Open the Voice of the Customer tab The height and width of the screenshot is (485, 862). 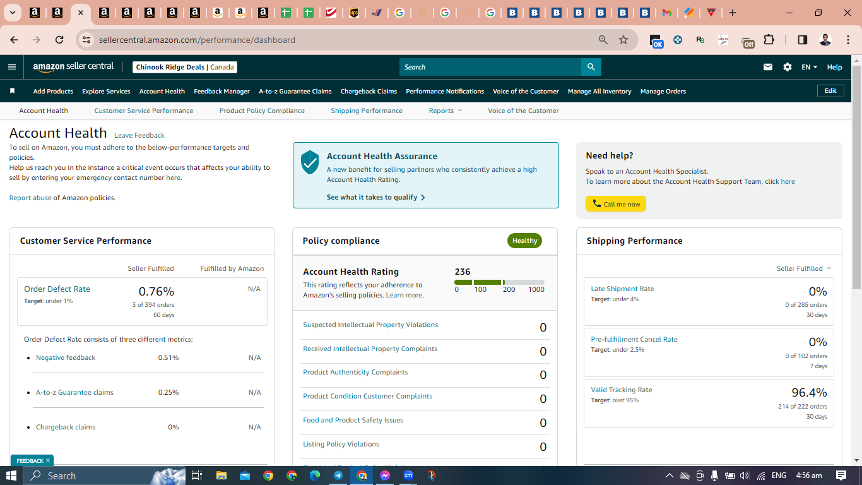[x=523, y=111]
